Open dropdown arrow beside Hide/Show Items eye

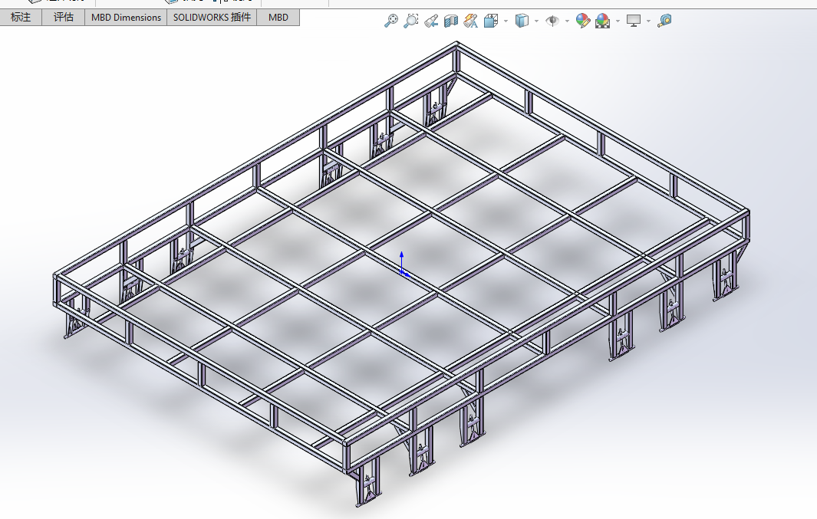[x=567, y=21]
